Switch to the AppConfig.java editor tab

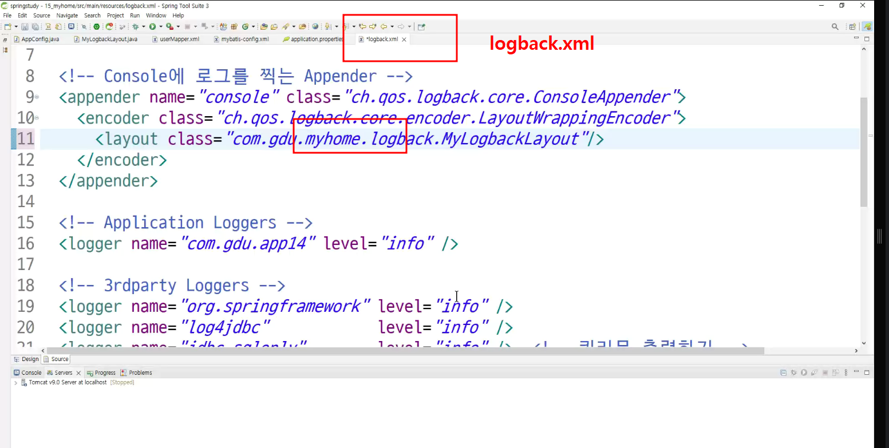[36, 39]
